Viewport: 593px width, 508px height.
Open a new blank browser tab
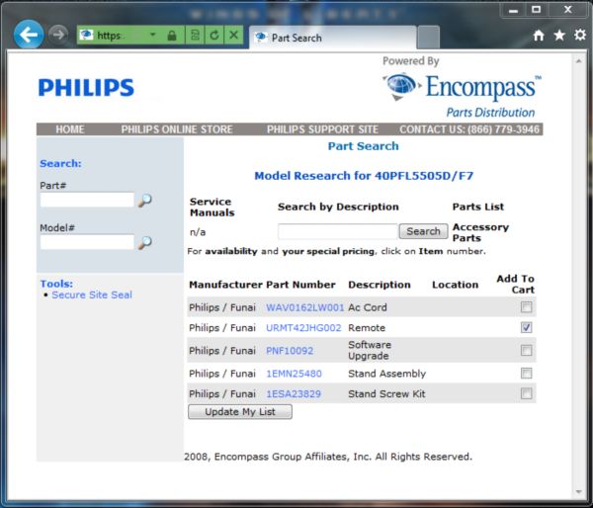[429, 38]
